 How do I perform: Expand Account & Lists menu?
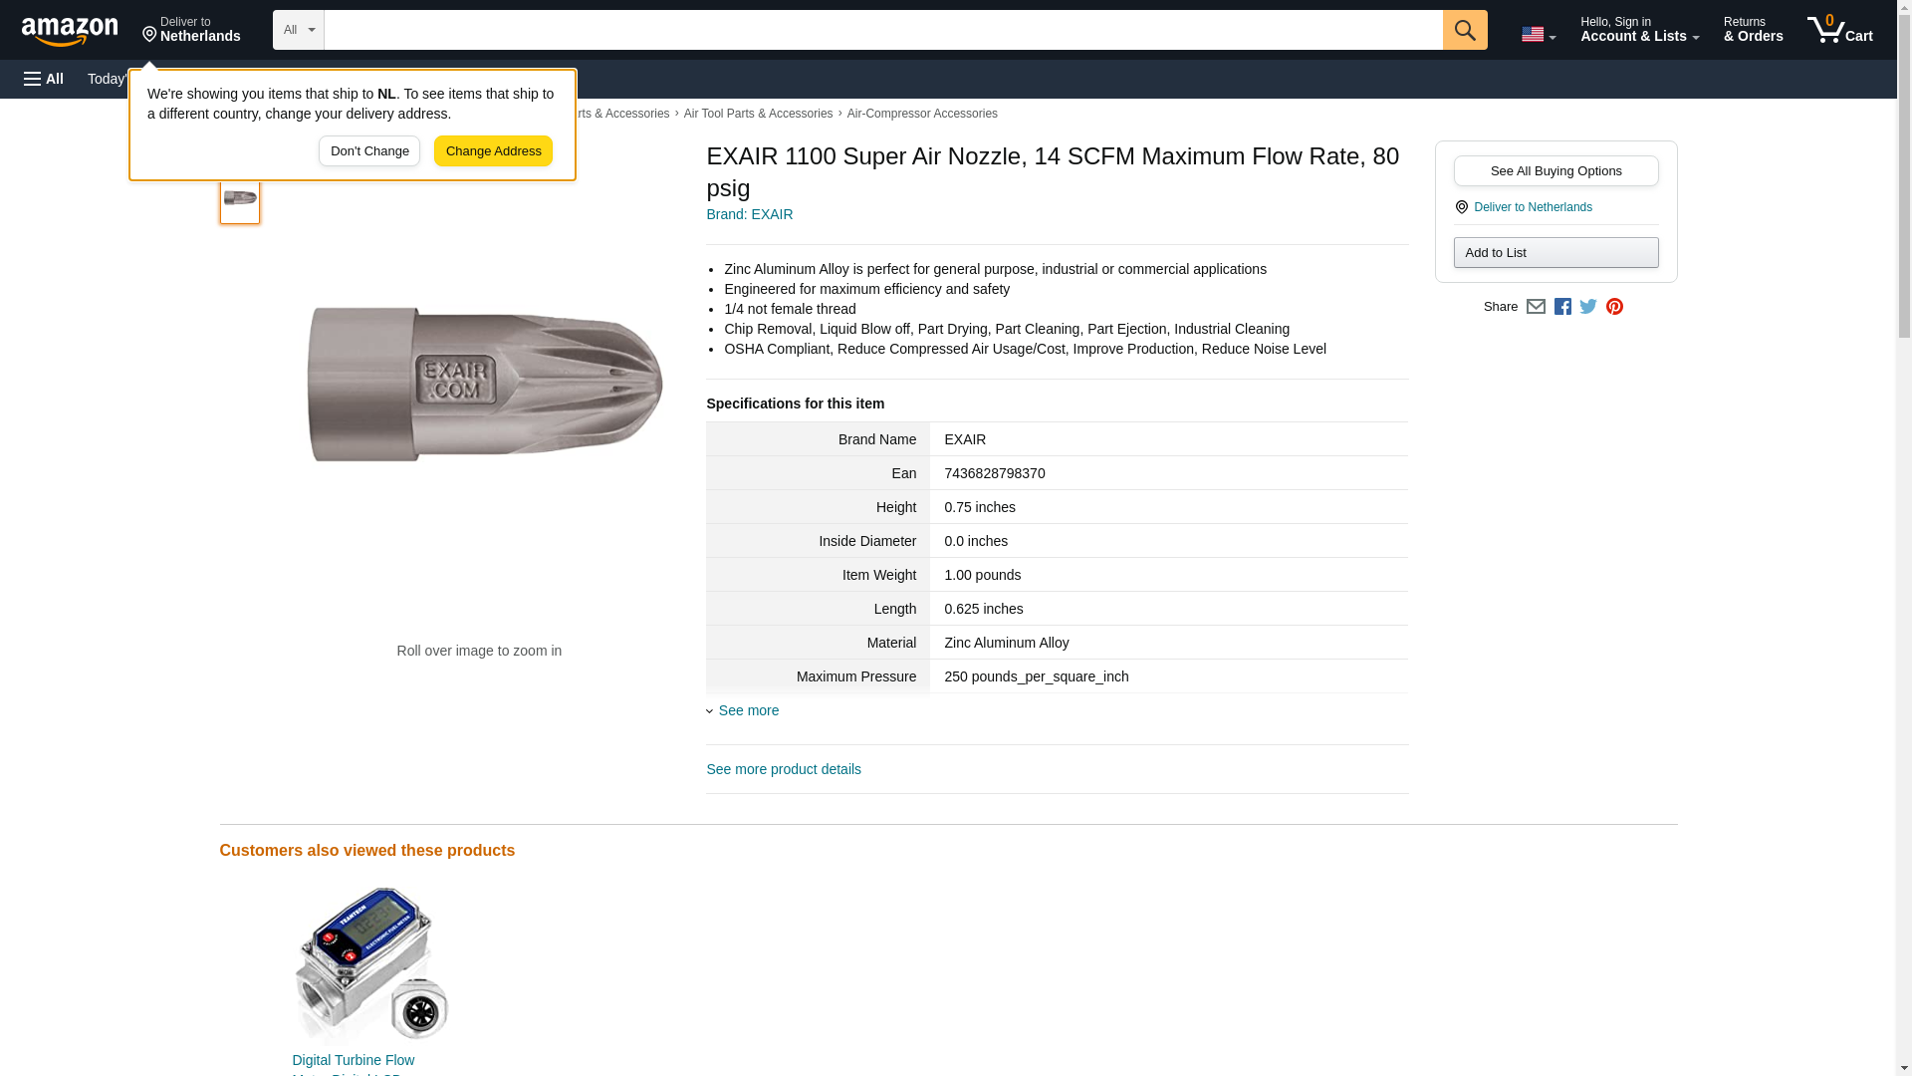click(1639, 30)
